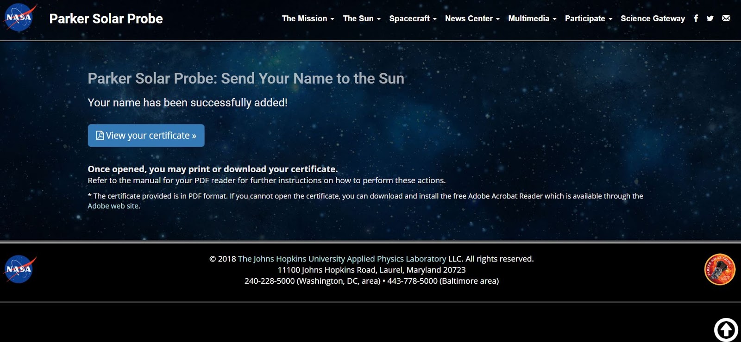Go to Science Gateway
Image resolution: width=741 pixels, height=342 pixels.
tap(653, 19)
